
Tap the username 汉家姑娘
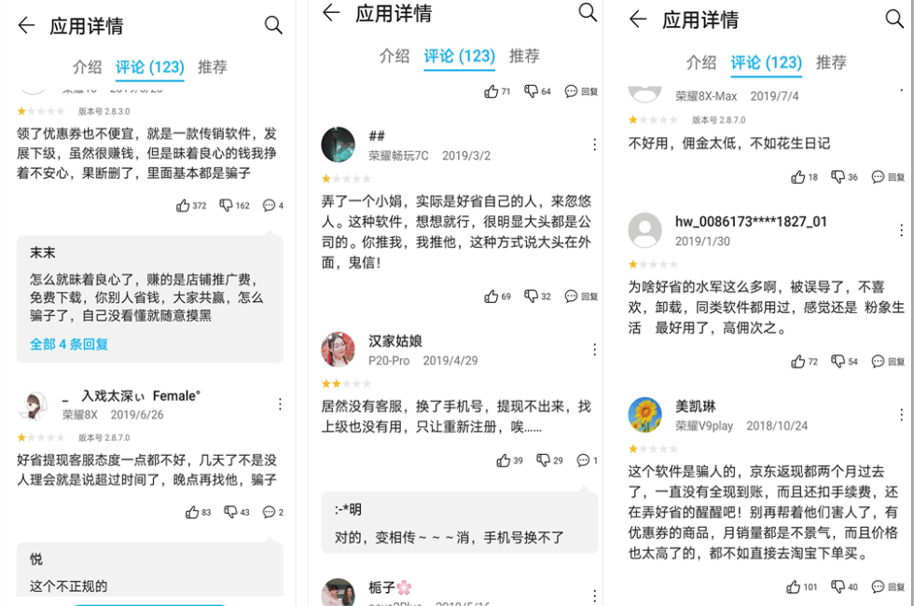[x=395, y=341]
